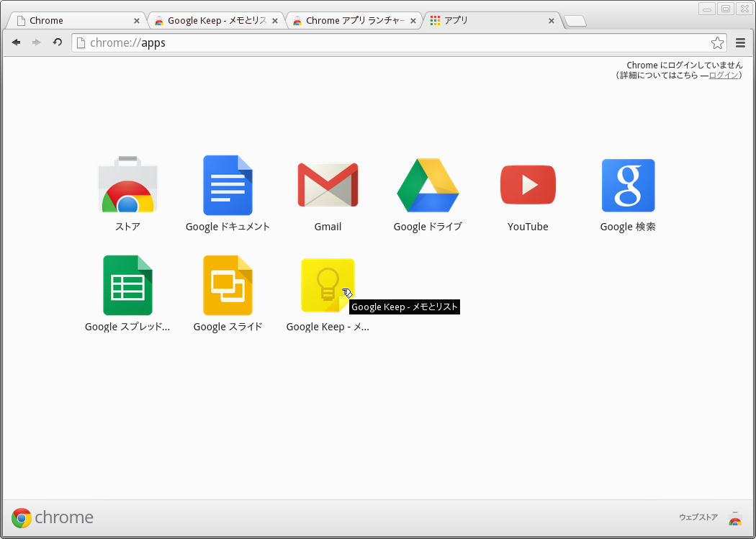Launch Google ドキュメント app
This screenshot has height=539, width=756.
[228, 185]
